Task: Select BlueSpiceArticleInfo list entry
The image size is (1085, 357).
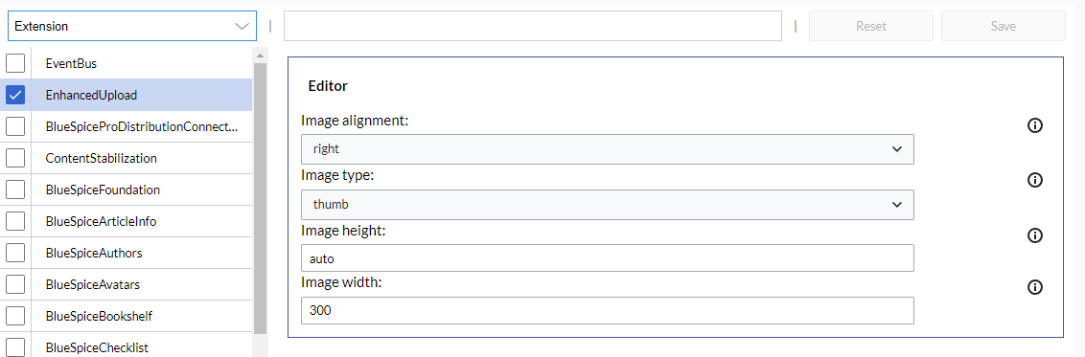Action: coord(101,221)
